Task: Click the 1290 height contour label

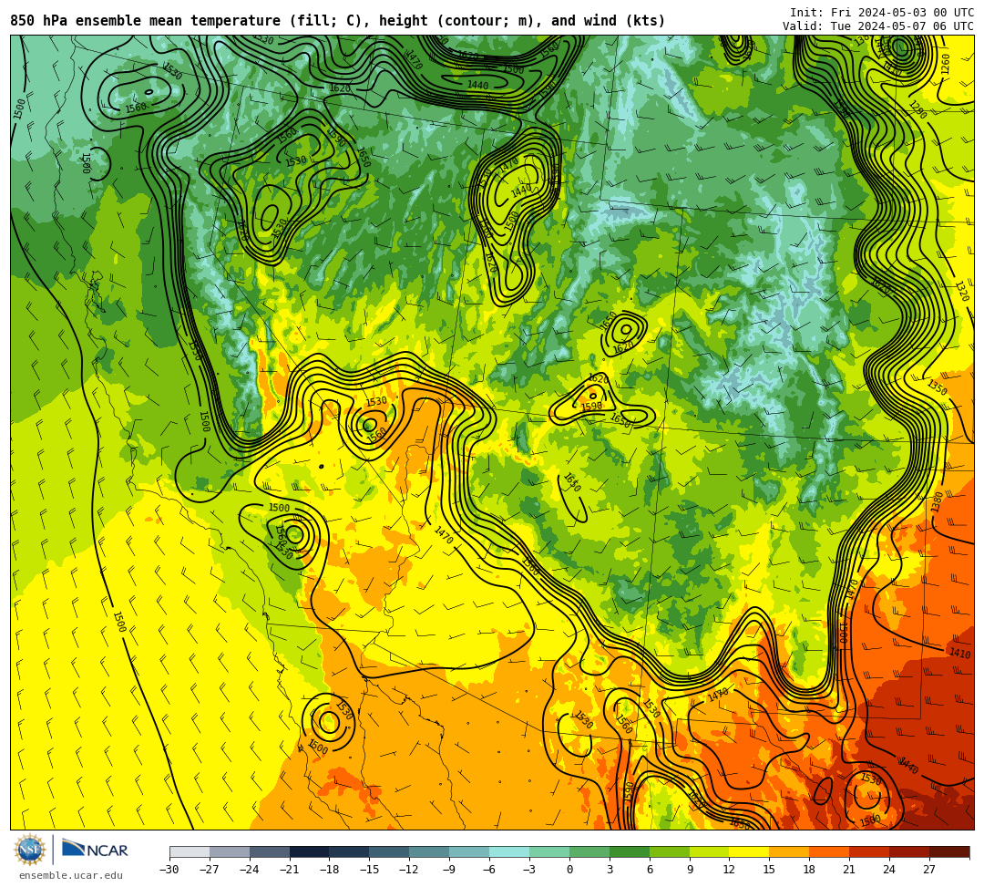Action: pos(917,109)
